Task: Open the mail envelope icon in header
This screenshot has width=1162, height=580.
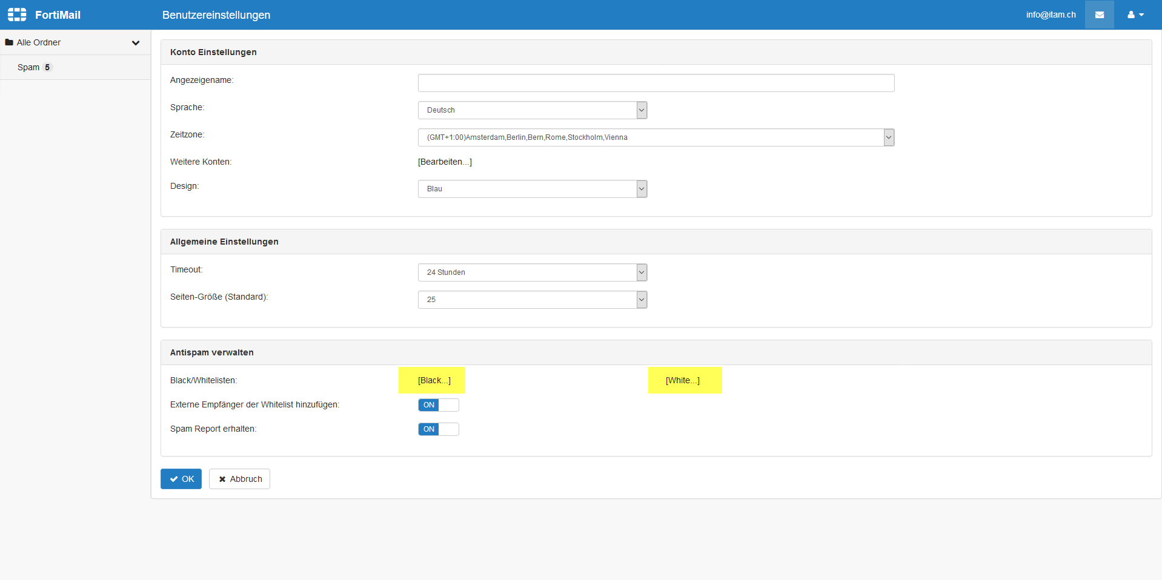Action: point(1099,15)
